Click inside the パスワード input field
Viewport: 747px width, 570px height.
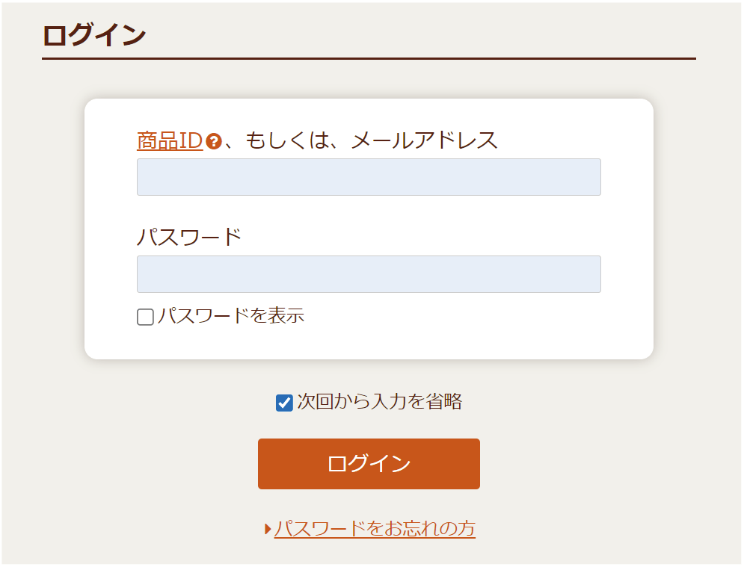click(369, 274)
